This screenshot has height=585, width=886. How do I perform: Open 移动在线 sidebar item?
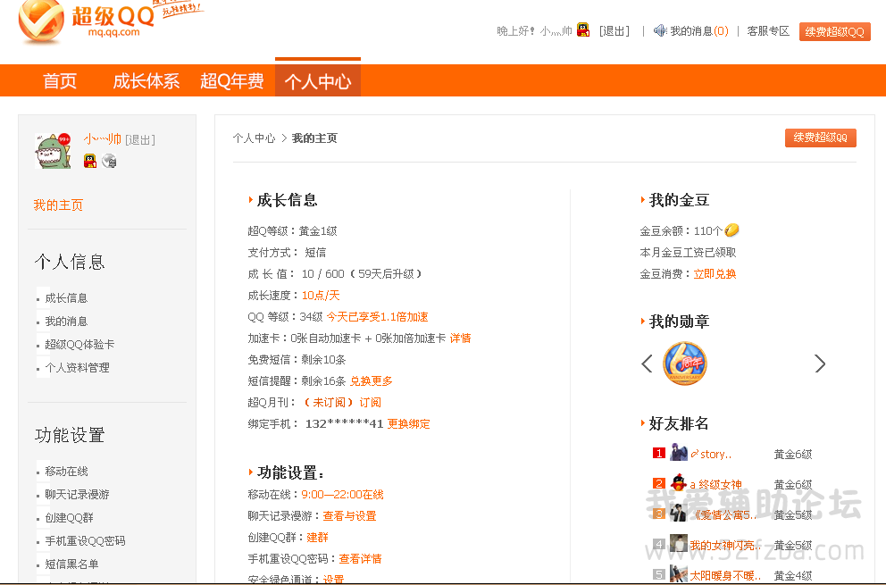[x=66, y=471]
